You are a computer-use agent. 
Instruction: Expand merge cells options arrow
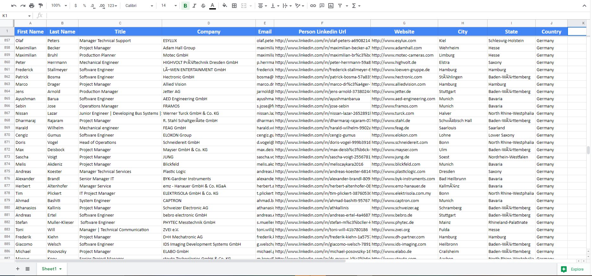[251, 6]
